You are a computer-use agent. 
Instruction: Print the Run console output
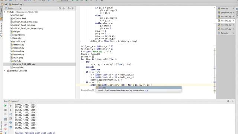(11, 122)
